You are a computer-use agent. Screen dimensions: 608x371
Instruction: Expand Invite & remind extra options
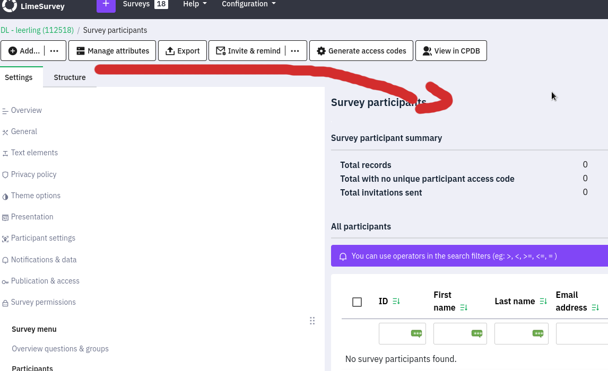click(x=295, y=51)
